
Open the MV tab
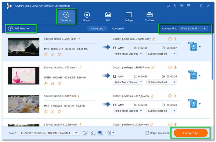pos(108,17)
